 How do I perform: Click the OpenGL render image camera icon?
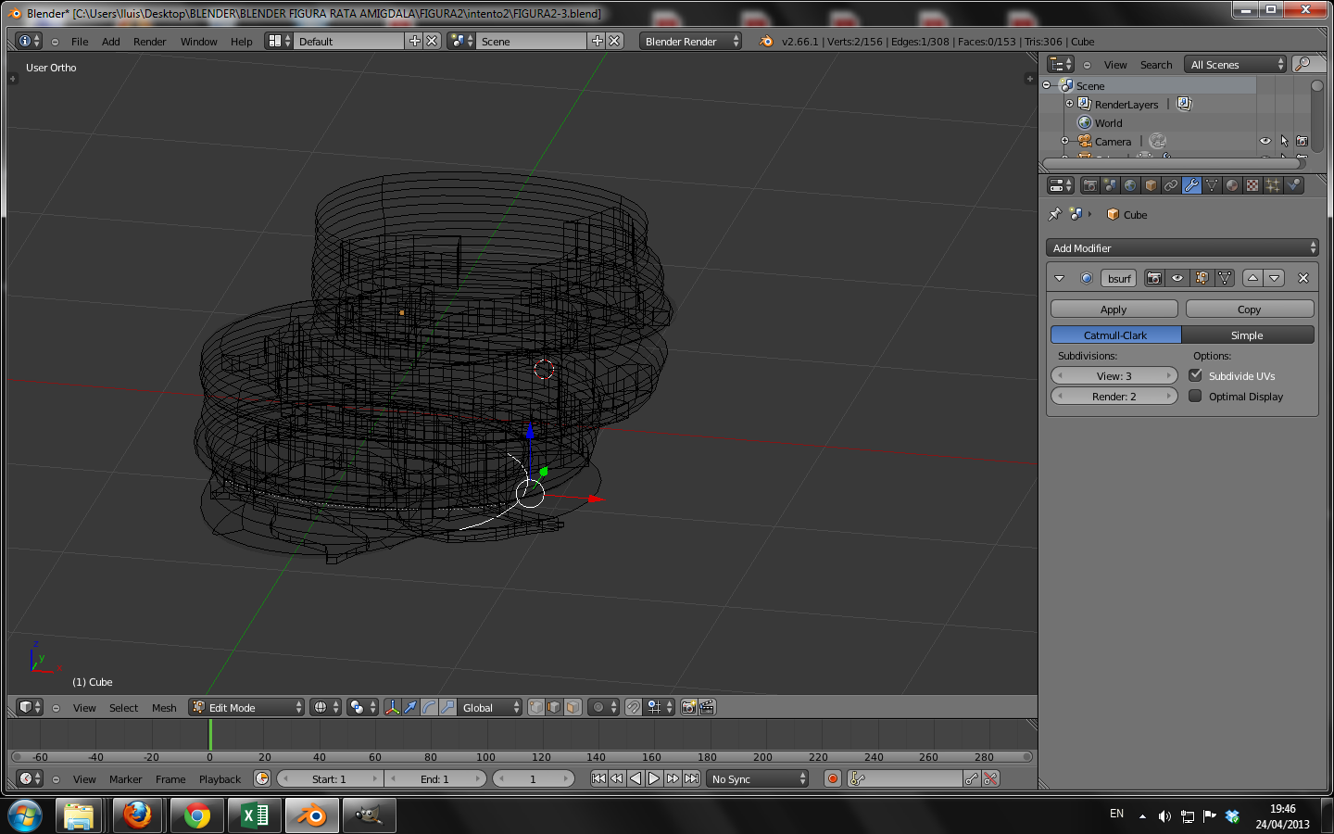click(x=688, y=707)
